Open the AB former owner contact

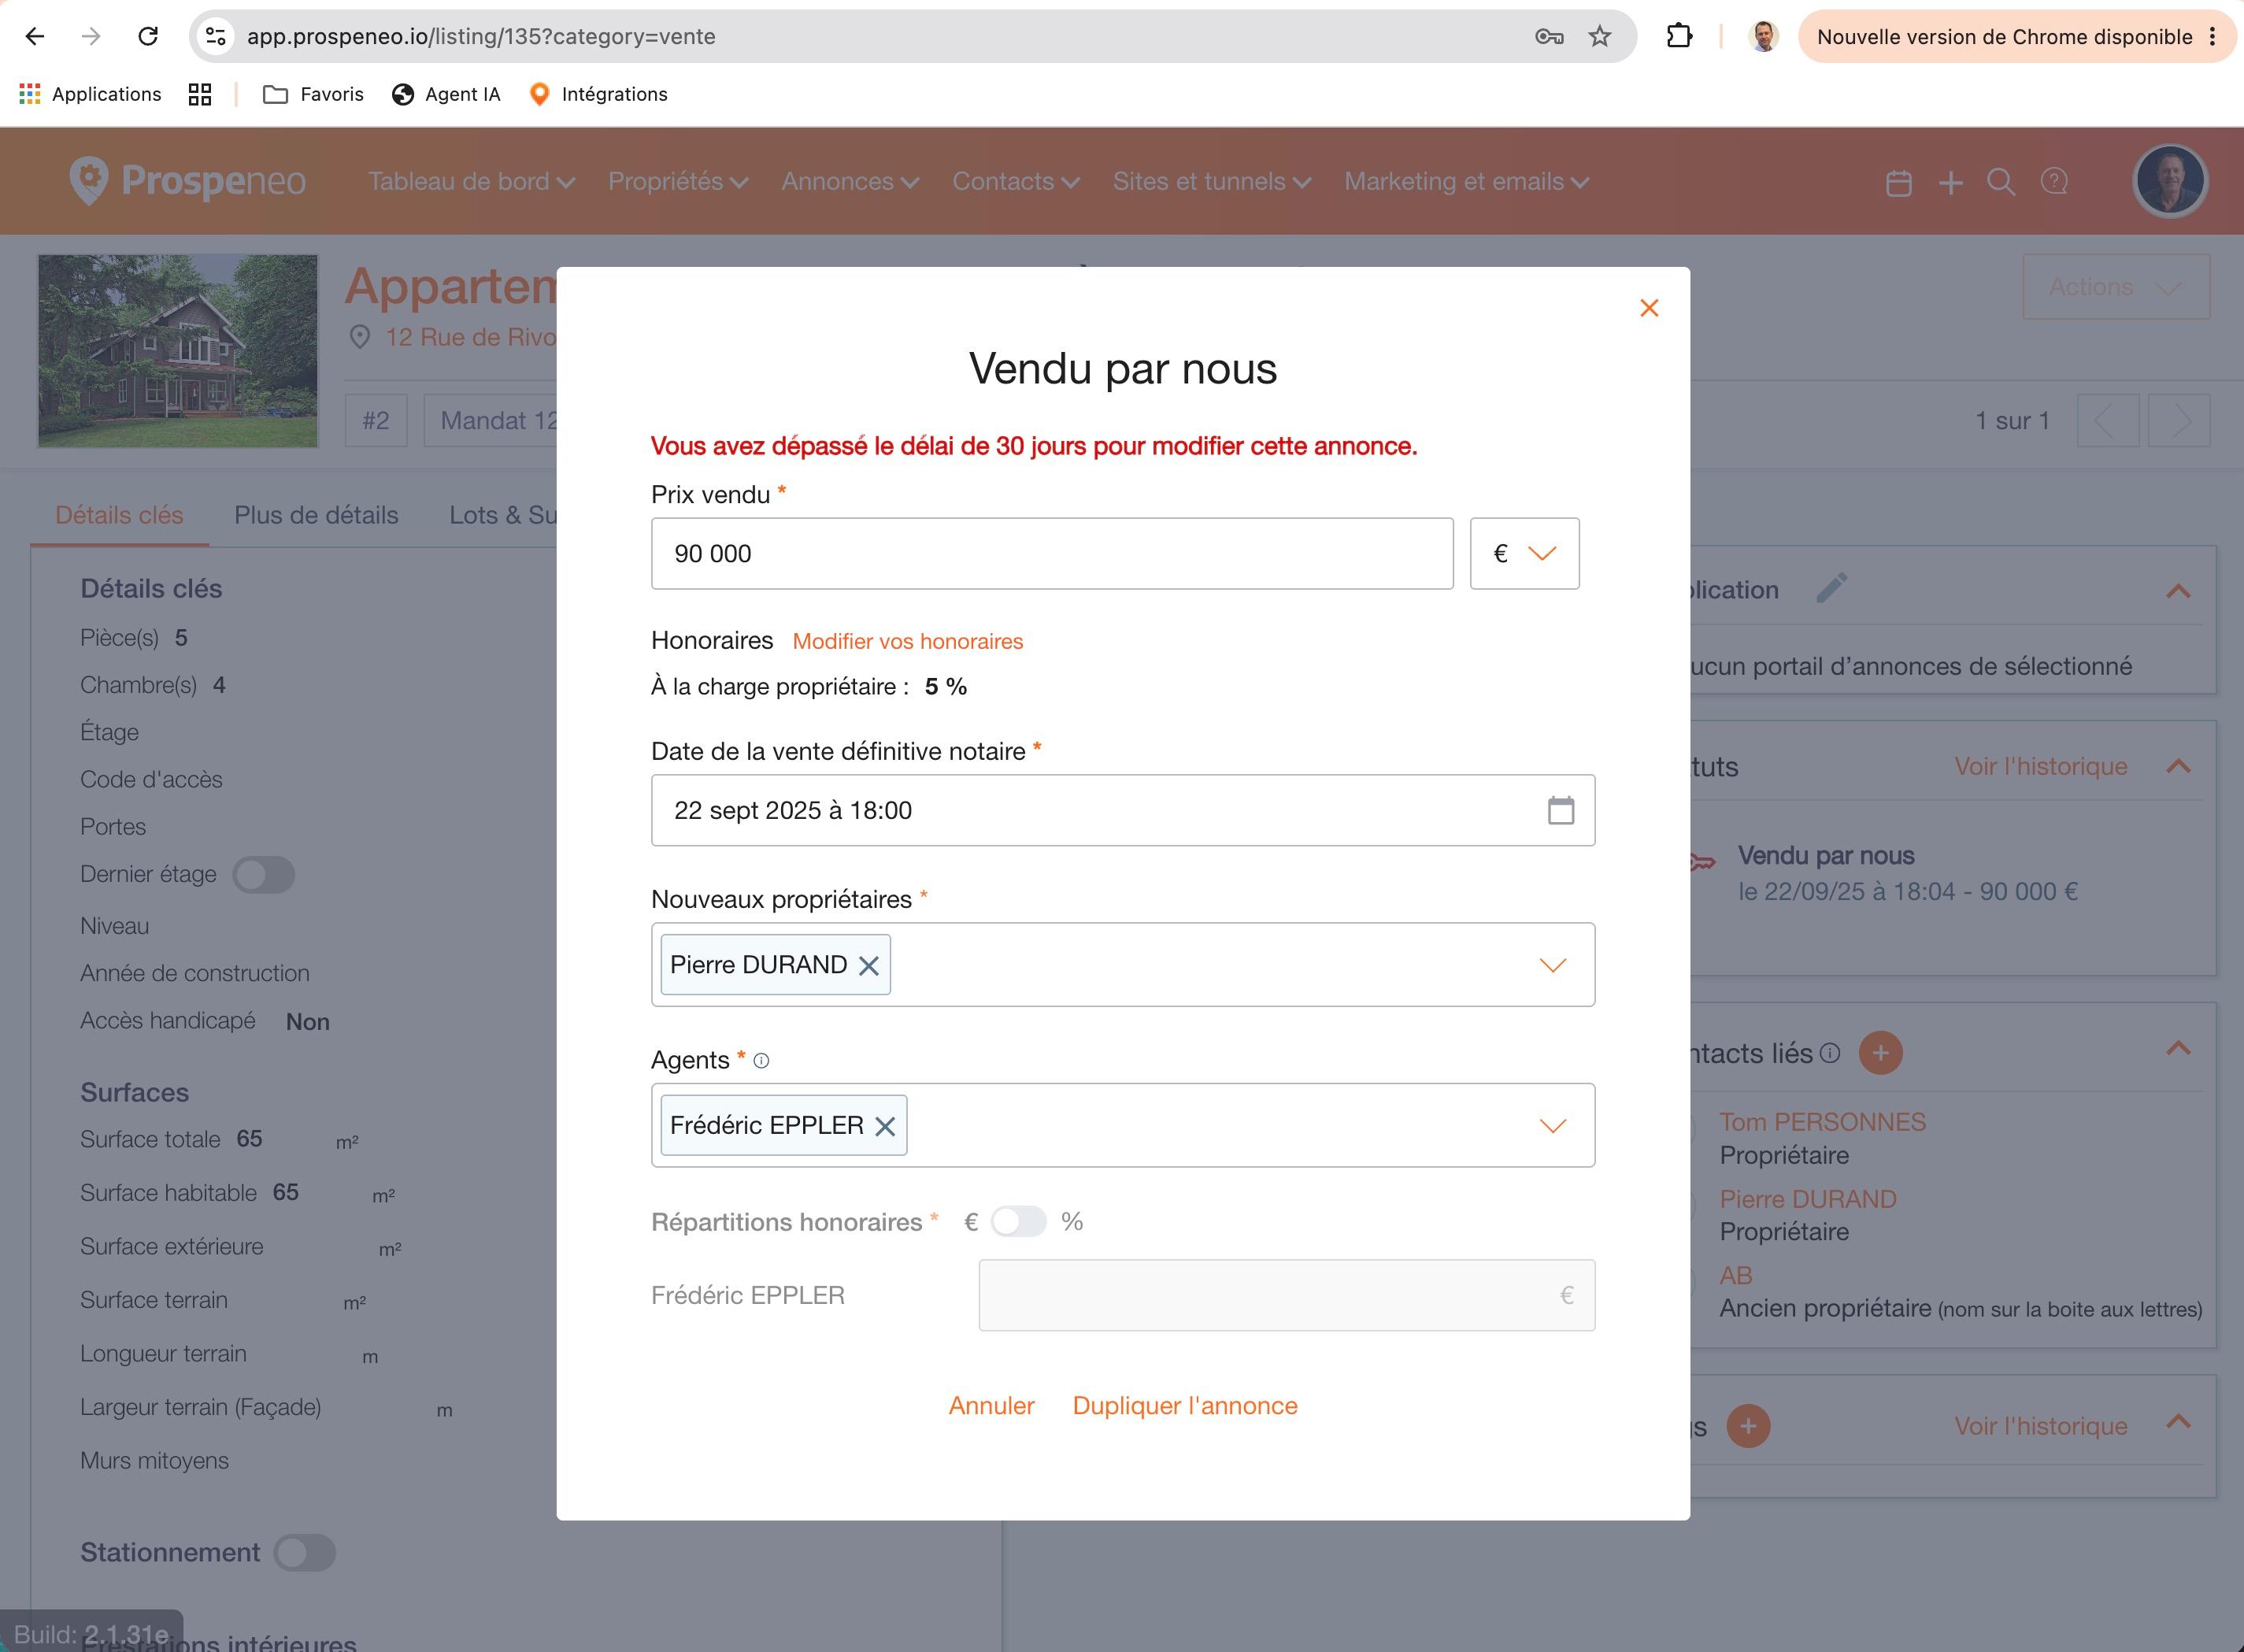point(1736,1276)
